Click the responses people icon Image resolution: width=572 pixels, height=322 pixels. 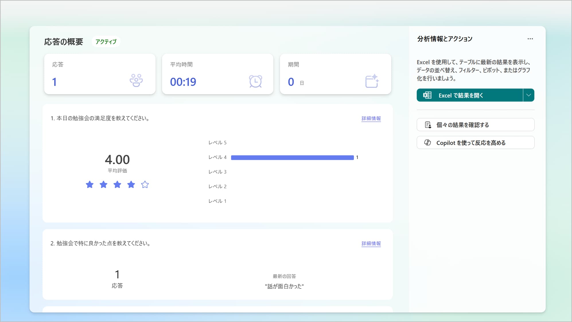click(x=136, y=80)
